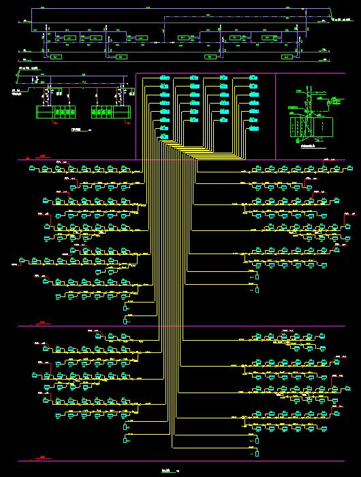Click the dashed purple vertical line in top schematic
Viewport: 361px width, 477px height.
click(164, 29)
